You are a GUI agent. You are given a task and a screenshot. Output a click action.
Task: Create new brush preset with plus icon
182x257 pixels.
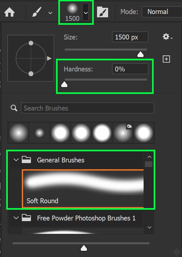point(166,59)
